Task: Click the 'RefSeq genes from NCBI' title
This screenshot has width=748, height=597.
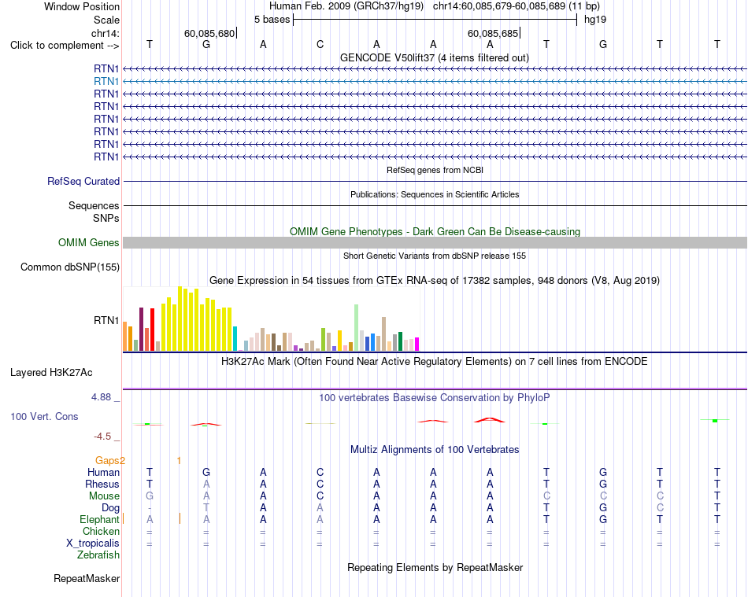Action: coord(435,170)
